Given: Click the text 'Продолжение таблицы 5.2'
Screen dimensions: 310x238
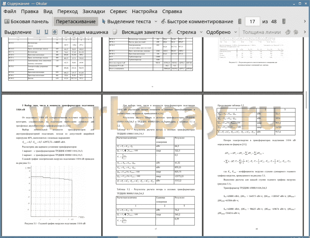Looking at the screenshot, I should pos(231,106).
